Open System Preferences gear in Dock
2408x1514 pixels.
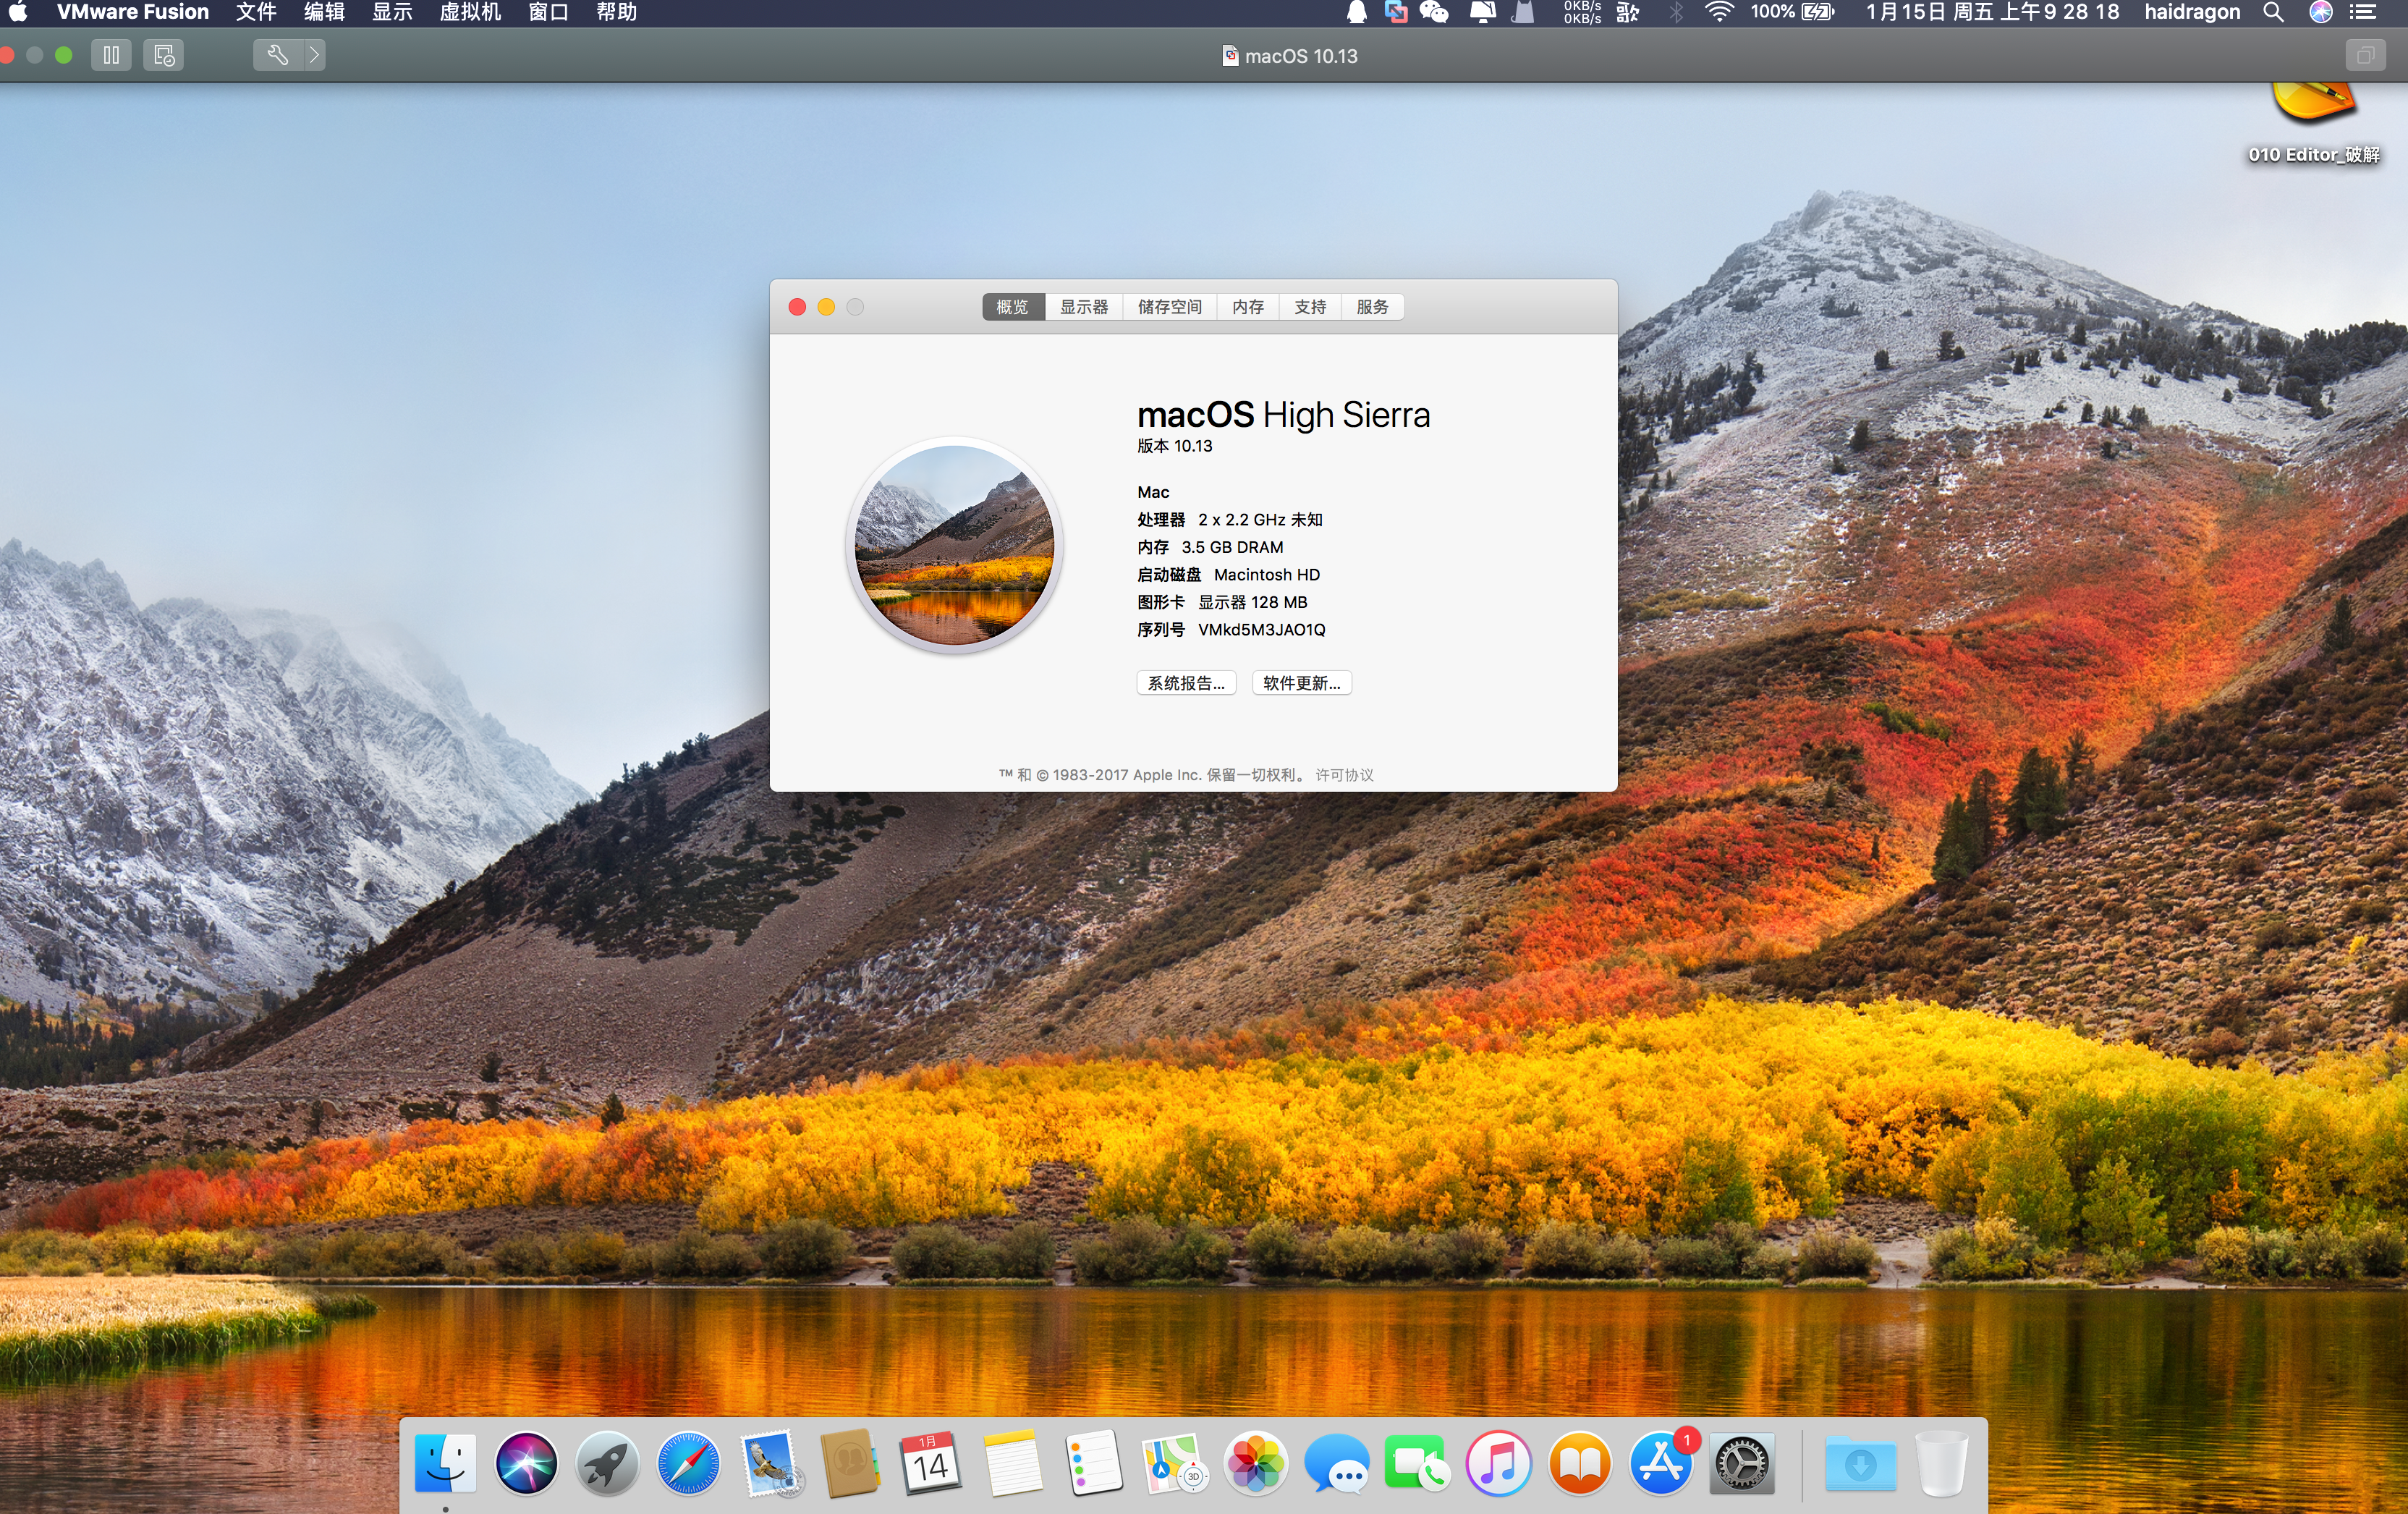point(1742,1464)
